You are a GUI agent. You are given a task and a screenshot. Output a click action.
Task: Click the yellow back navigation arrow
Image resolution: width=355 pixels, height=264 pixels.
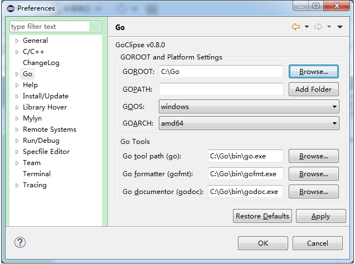(296, 27)
